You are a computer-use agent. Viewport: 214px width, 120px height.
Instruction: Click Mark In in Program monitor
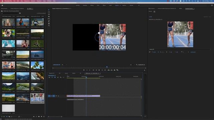point(87,70)
